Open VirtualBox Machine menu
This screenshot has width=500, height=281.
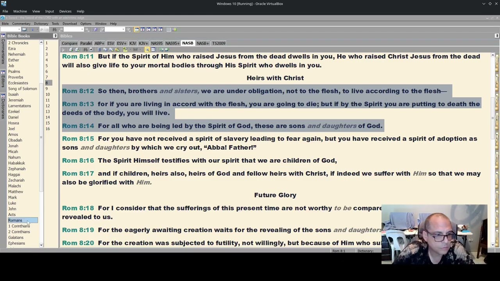20,11
